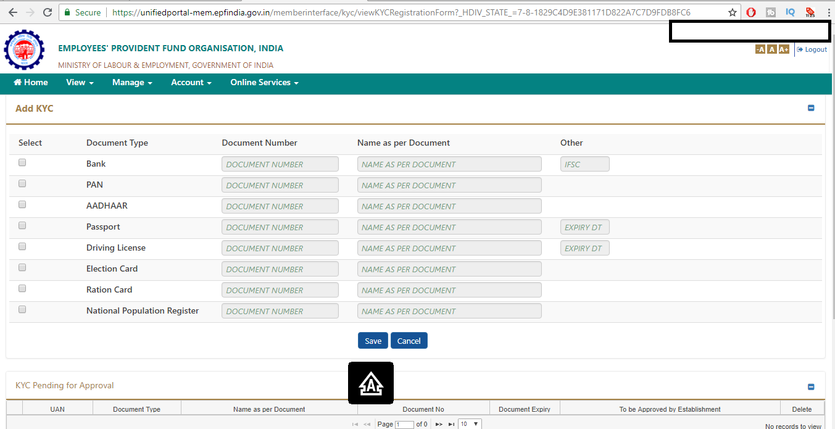Image resolution: width=835 pixels, height=429 pixels.
Task: Click the Save button
Action: click(373, 341)
